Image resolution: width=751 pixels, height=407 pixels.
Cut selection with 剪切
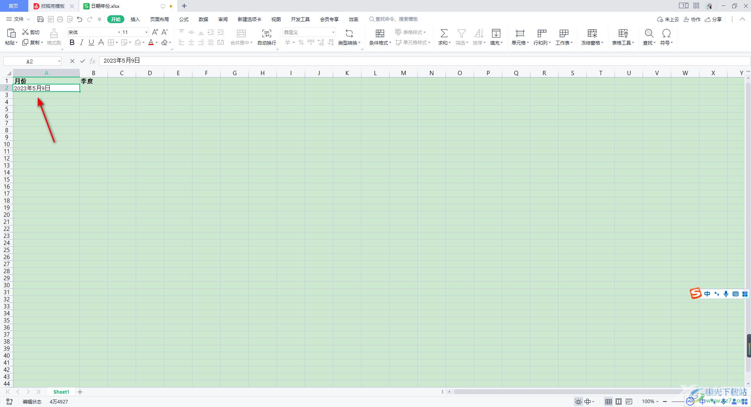click(31, 32)
